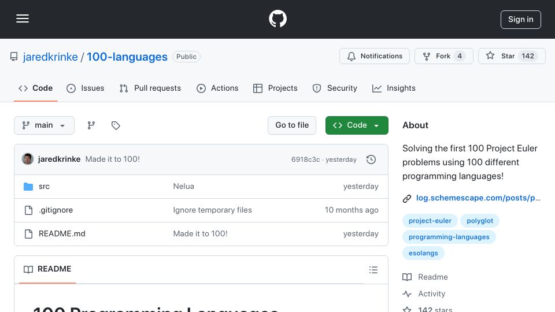The image size is (555, 312).
Task: Click the programming-languages topic tag
Action: 449,237
